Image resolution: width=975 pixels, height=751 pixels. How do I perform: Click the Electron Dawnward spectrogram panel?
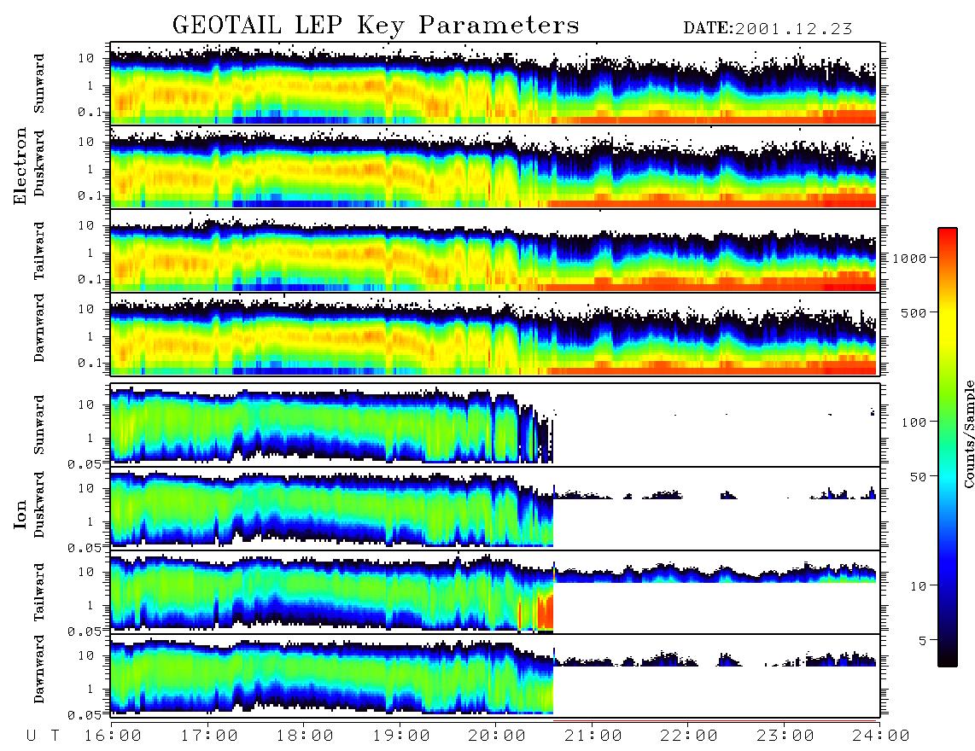[495, 335]
